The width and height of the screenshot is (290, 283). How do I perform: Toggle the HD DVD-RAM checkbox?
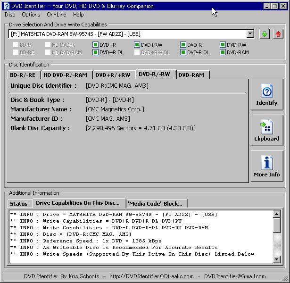[48, 52]
